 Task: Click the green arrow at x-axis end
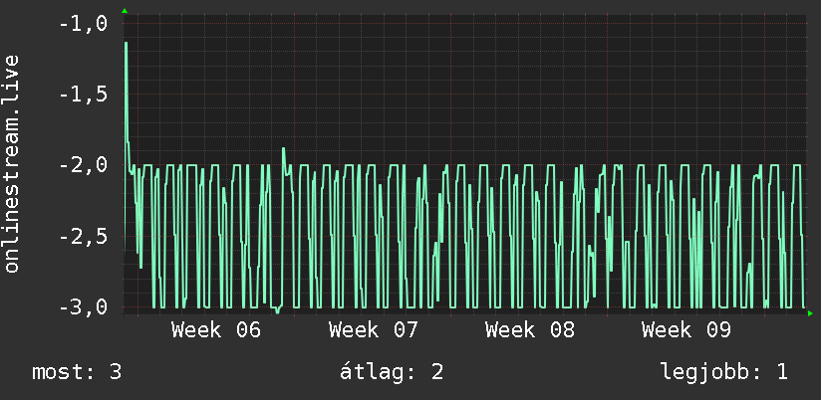click(x=810, y=313)
